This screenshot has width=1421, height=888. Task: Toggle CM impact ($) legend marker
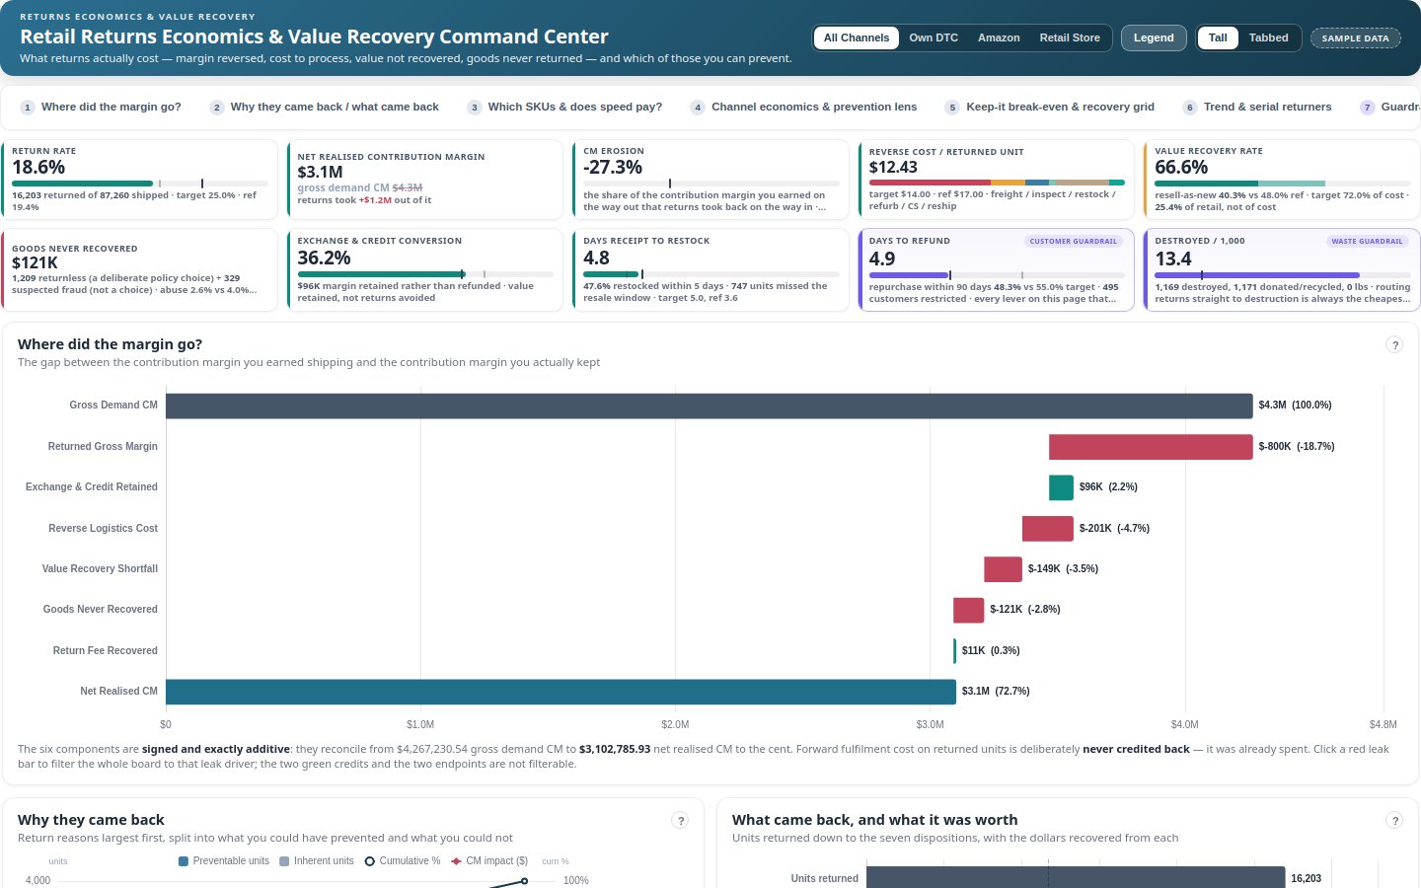456,861
